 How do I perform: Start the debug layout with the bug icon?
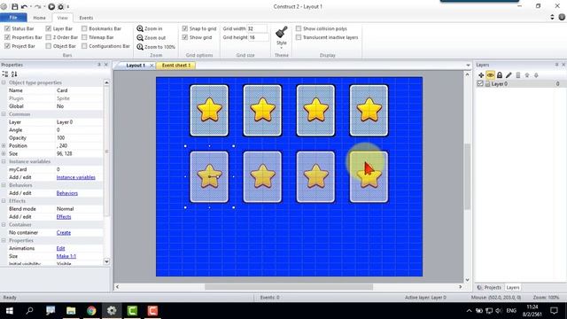coord(61,6)
